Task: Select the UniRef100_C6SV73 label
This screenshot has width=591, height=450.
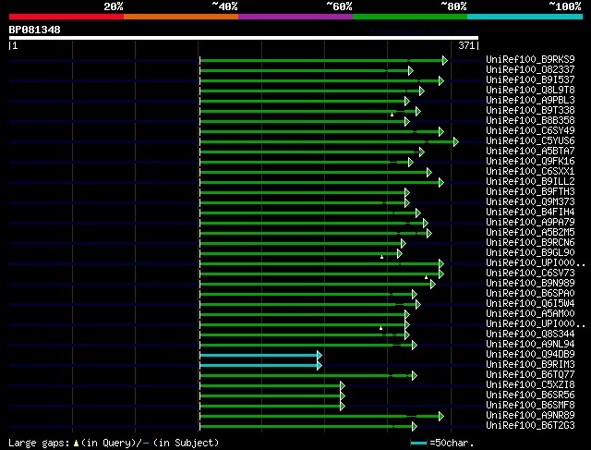Action: [x=530, y=273]
